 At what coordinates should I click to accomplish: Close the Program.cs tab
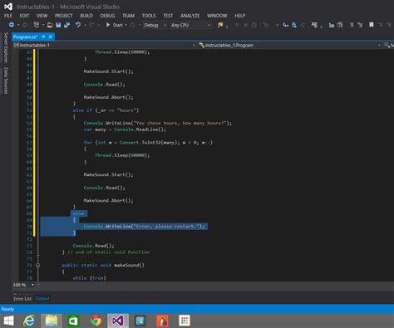tap(51, 37)
